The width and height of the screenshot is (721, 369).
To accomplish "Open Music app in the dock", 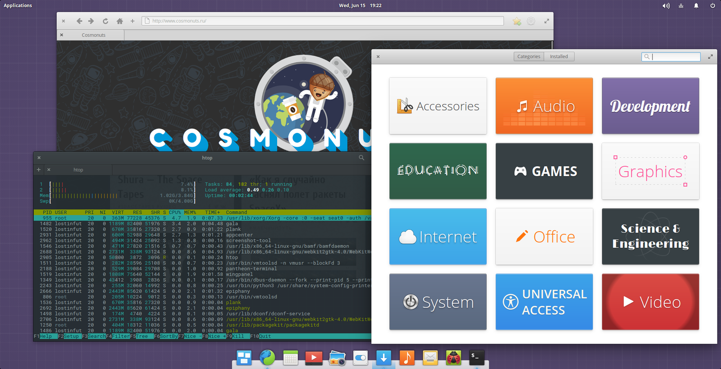I will pyautogui.click(x=407, y=358).
